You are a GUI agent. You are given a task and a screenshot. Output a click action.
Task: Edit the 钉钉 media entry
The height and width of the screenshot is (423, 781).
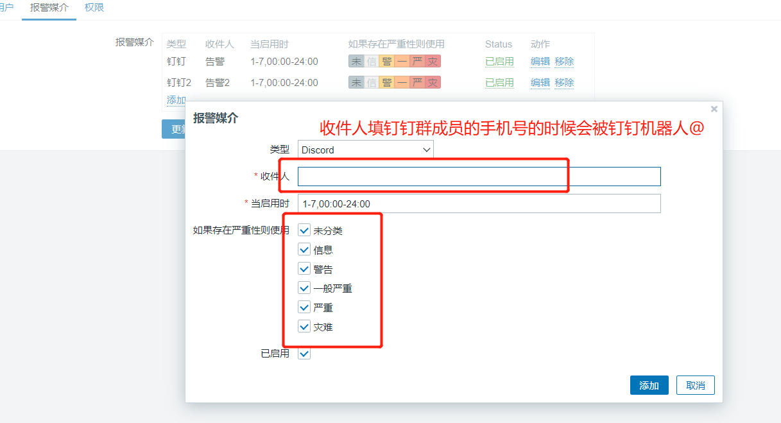(x=540, y=61)
